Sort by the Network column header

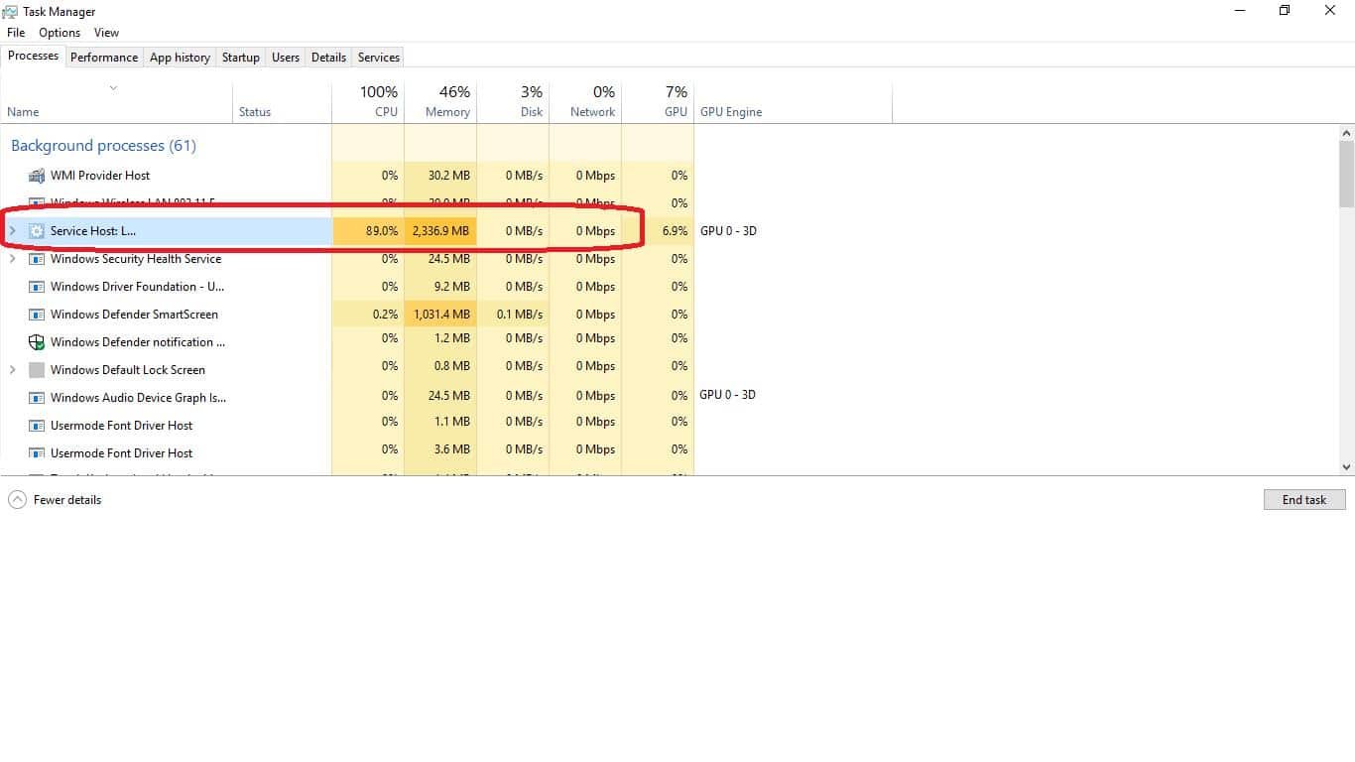pos(585,101)
